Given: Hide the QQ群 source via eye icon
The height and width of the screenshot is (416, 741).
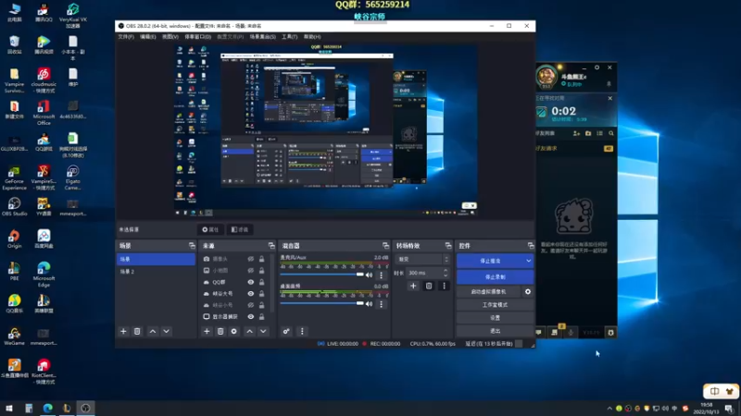Looking at the screenshot, I should pos(250,282).
